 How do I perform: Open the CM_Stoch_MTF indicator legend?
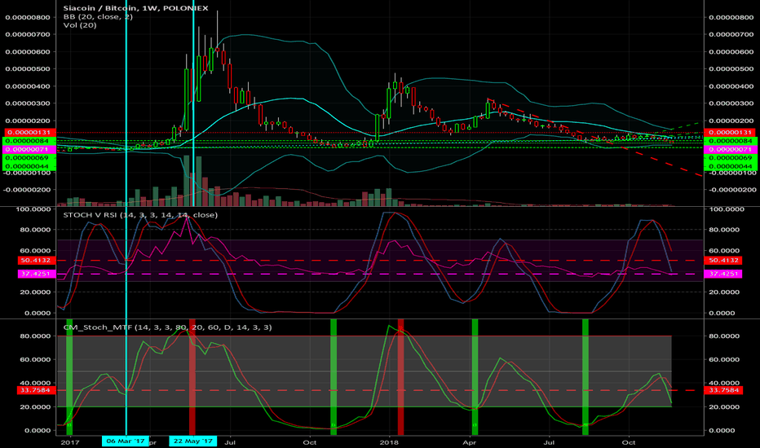coord(168,327)
